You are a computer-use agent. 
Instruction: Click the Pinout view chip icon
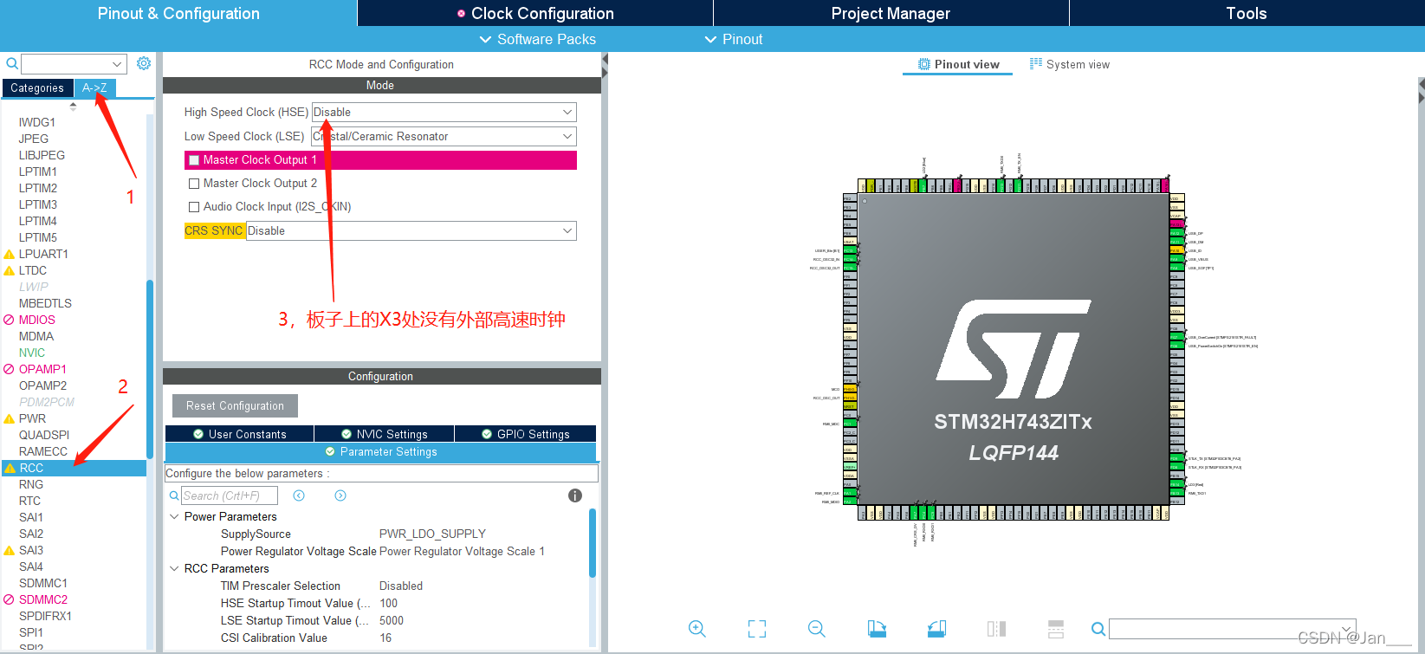924,64
